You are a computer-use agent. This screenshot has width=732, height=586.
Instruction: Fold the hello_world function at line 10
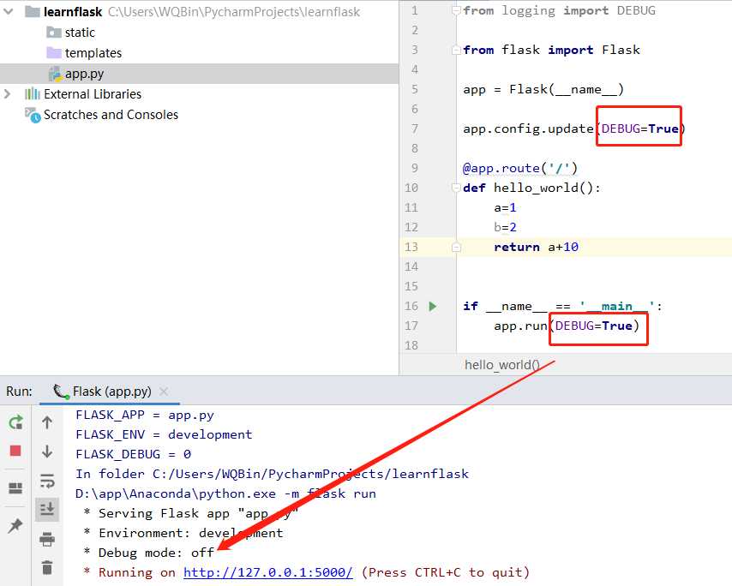[456, 188]
